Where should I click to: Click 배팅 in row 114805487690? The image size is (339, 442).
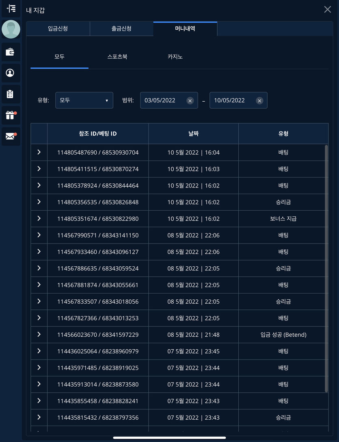point(283,152)
